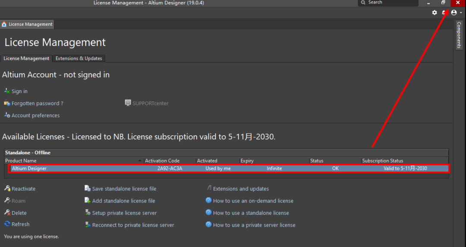Expand the user account dropdown arrow

[x=461, y=13]
